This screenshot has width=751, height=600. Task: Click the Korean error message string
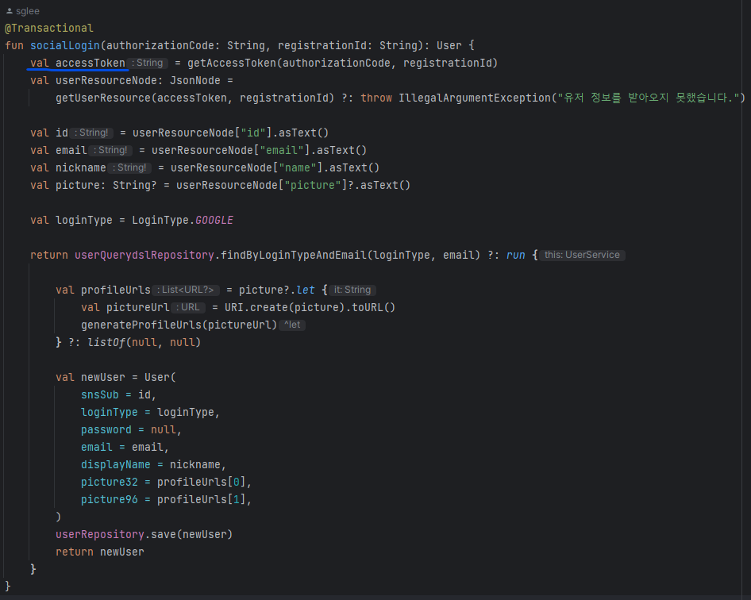pos(649,98)
